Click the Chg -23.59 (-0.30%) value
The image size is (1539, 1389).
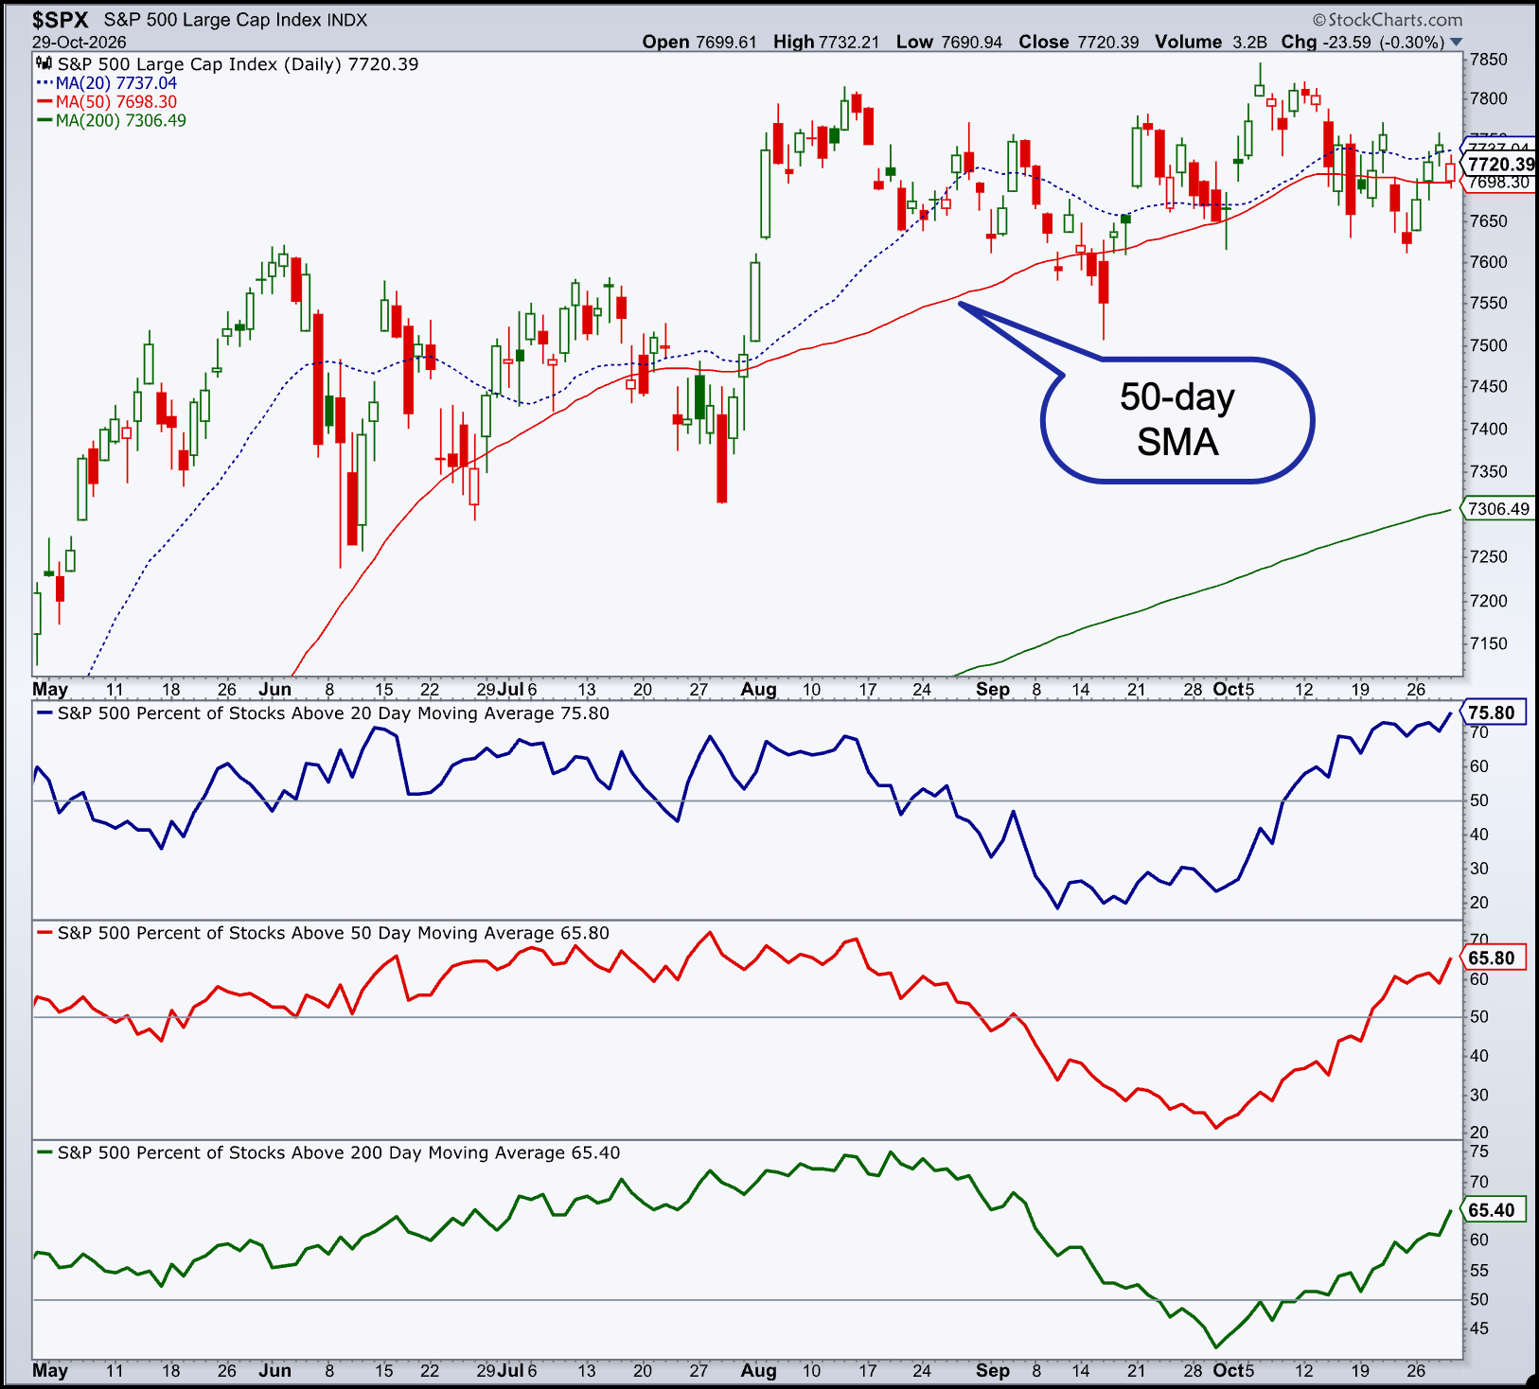tap(1363, 42)
